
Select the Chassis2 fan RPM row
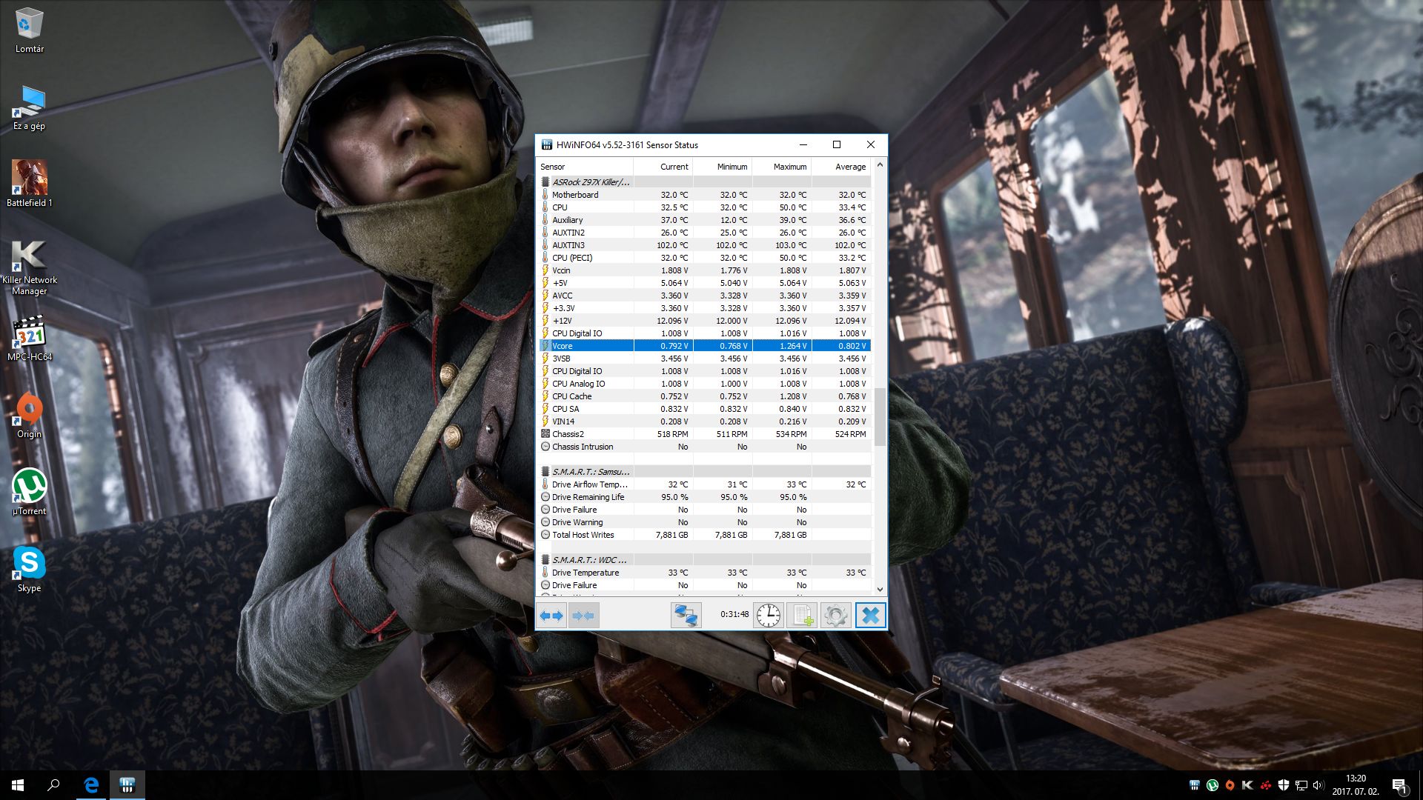click(704, 434)
